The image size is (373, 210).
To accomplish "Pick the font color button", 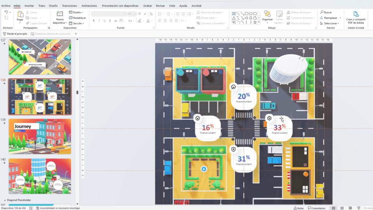I will tap(148, 21).
